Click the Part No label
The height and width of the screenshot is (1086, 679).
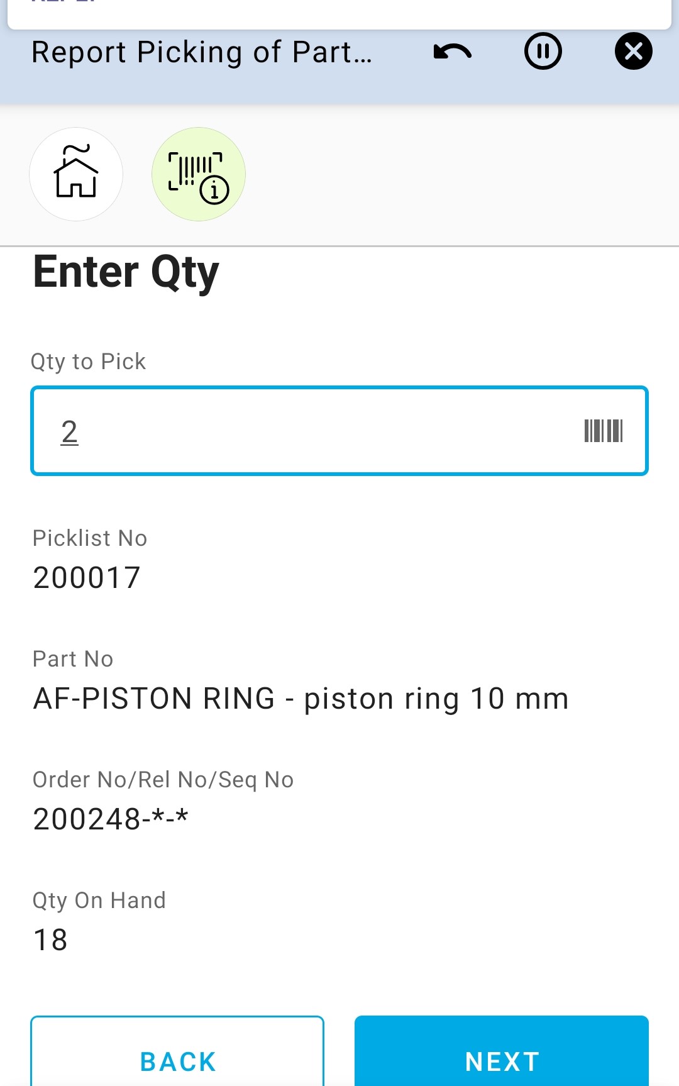(x=73, y=659)
